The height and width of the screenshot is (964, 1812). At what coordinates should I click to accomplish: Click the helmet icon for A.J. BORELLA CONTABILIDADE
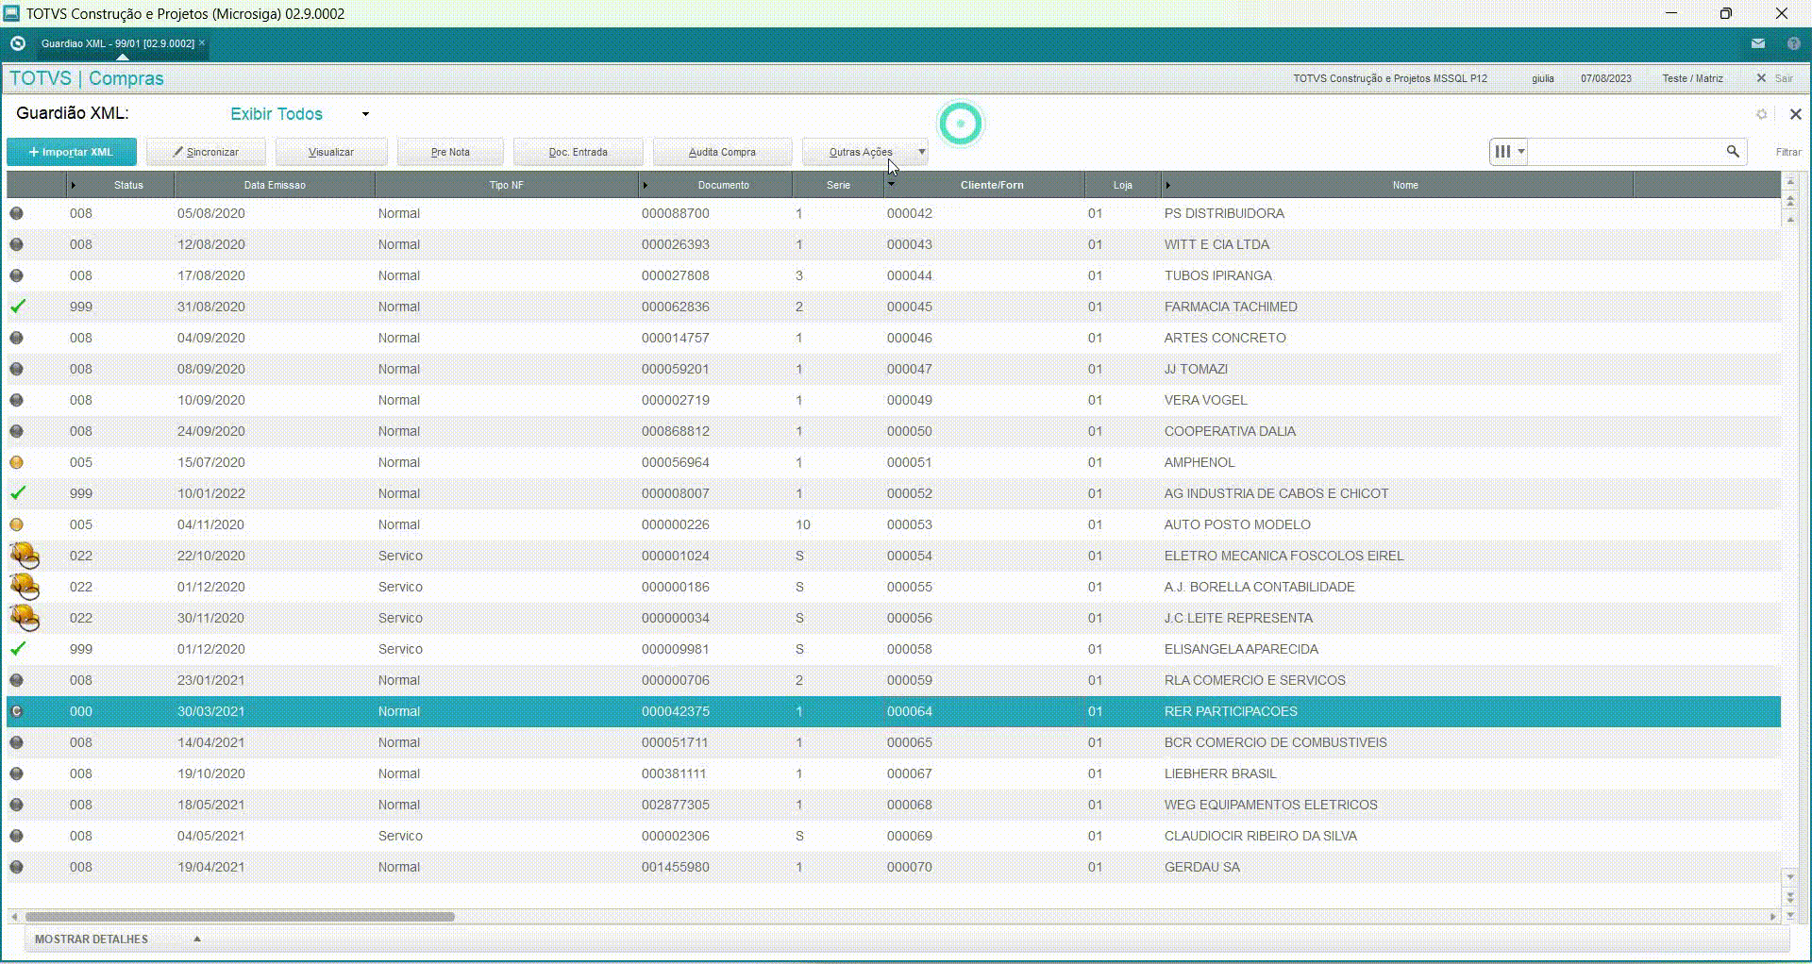point(25,587)
